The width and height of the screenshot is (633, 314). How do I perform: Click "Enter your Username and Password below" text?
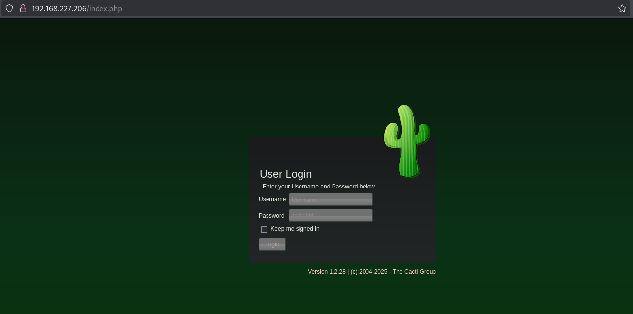[x=319, y=187]
